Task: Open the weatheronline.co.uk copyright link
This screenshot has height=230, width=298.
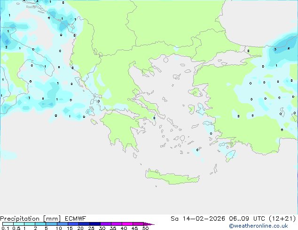Action: tap(259, 226)
